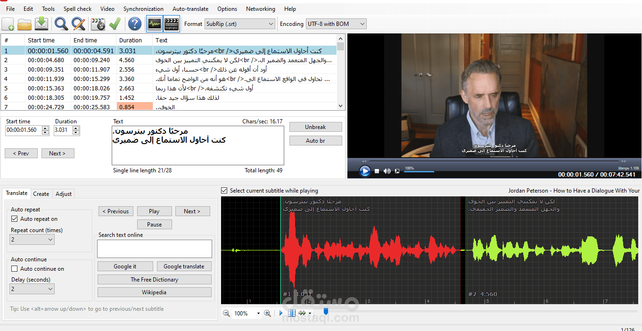Click the Pause button in the Translate tab

coord(154,225)
